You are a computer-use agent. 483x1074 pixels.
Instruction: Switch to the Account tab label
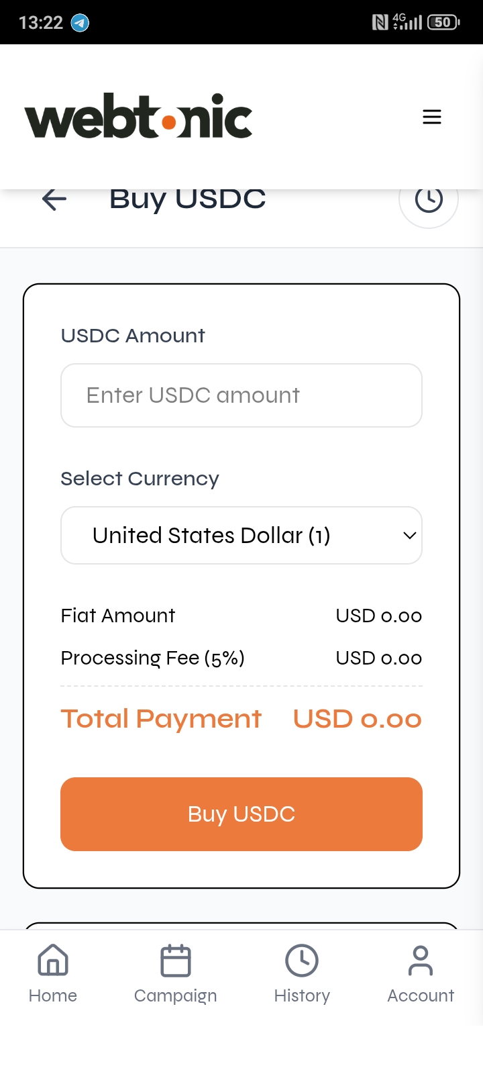pyautogui.click(x=421, y=995)
